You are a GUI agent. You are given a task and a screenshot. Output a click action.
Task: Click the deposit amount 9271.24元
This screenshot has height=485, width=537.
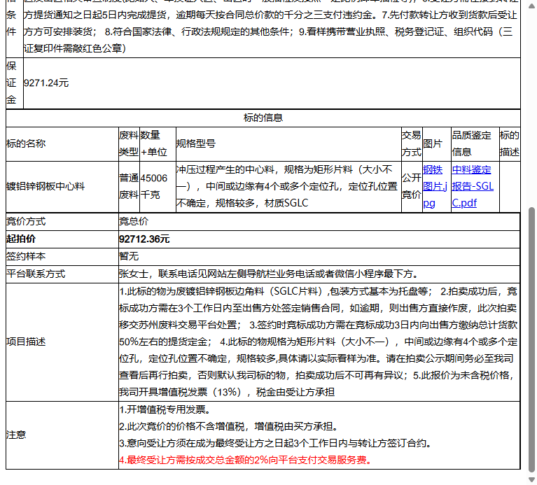[46, 83]
